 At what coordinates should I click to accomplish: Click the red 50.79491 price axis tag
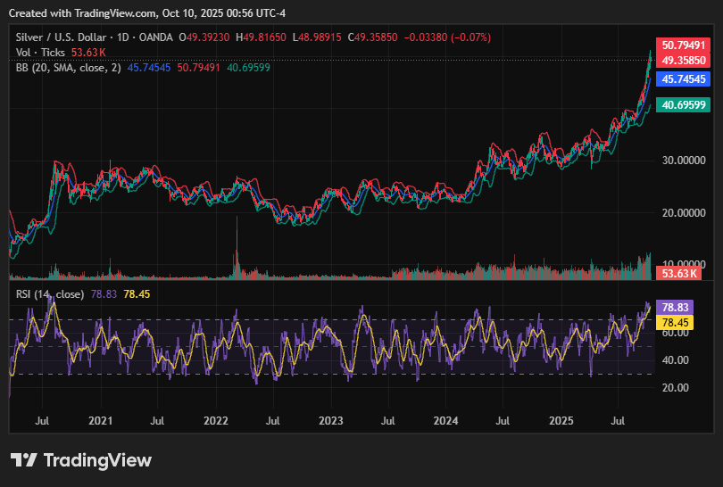pos(682,45)
